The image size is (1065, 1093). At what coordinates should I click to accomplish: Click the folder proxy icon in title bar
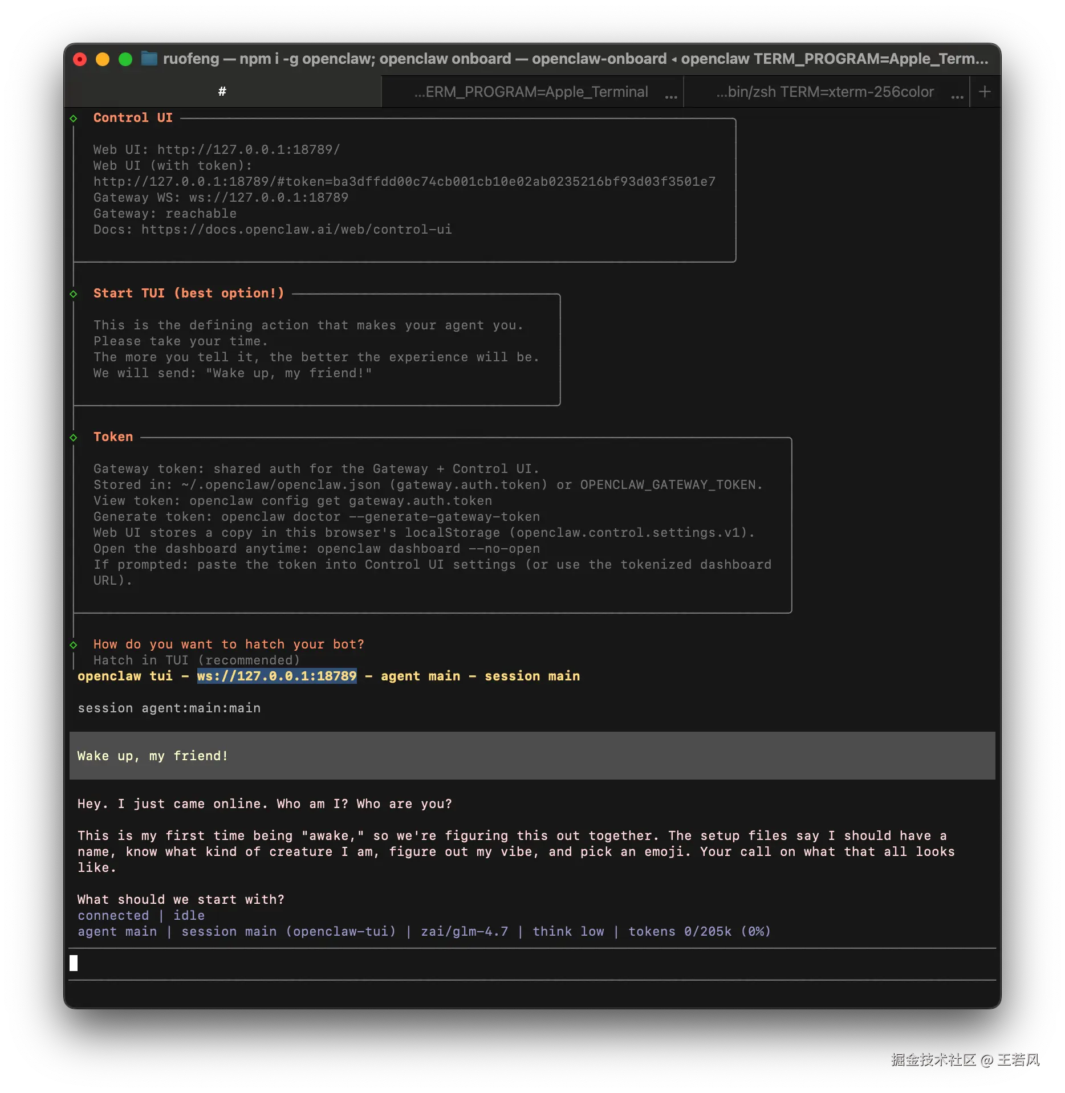[x=149, y=59]
